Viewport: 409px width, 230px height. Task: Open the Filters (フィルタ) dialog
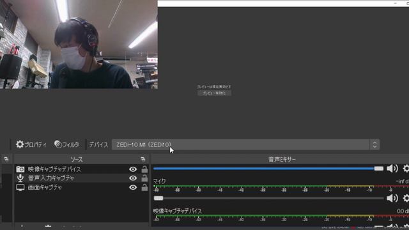66,144
